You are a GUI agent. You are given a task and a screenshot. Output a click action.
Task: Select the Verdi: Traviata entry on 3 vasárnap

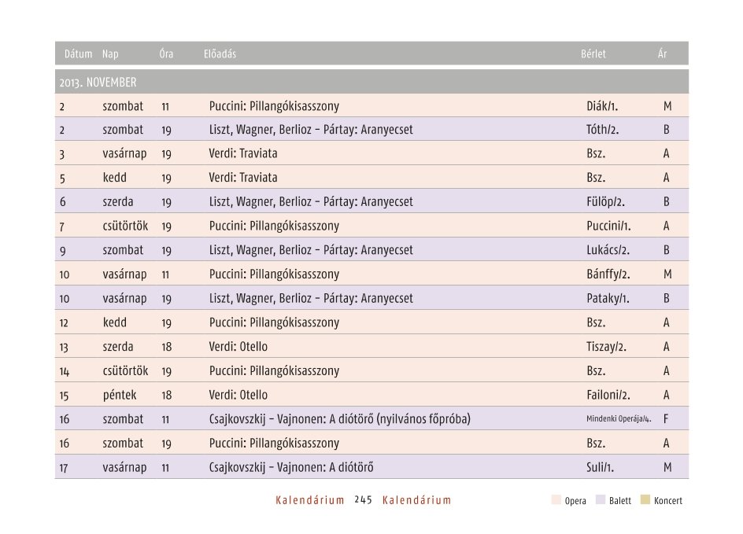[x=243, y=153]
